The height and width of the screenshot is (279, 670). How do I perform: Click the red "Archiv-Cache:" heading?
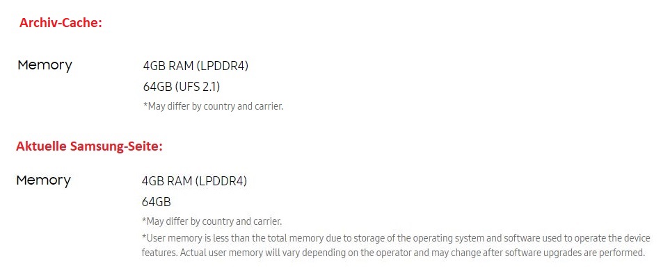[61, 23]
